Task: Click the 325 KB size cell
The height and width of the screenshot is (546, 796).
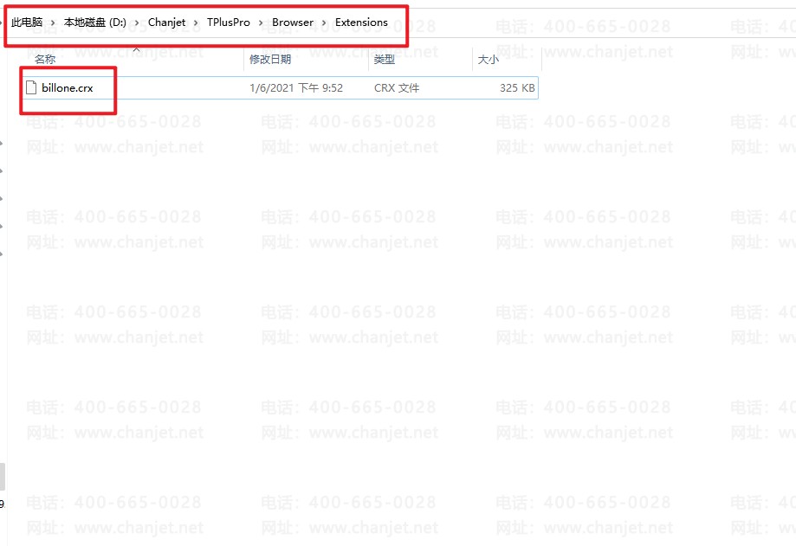Action: tap(517, 88)
